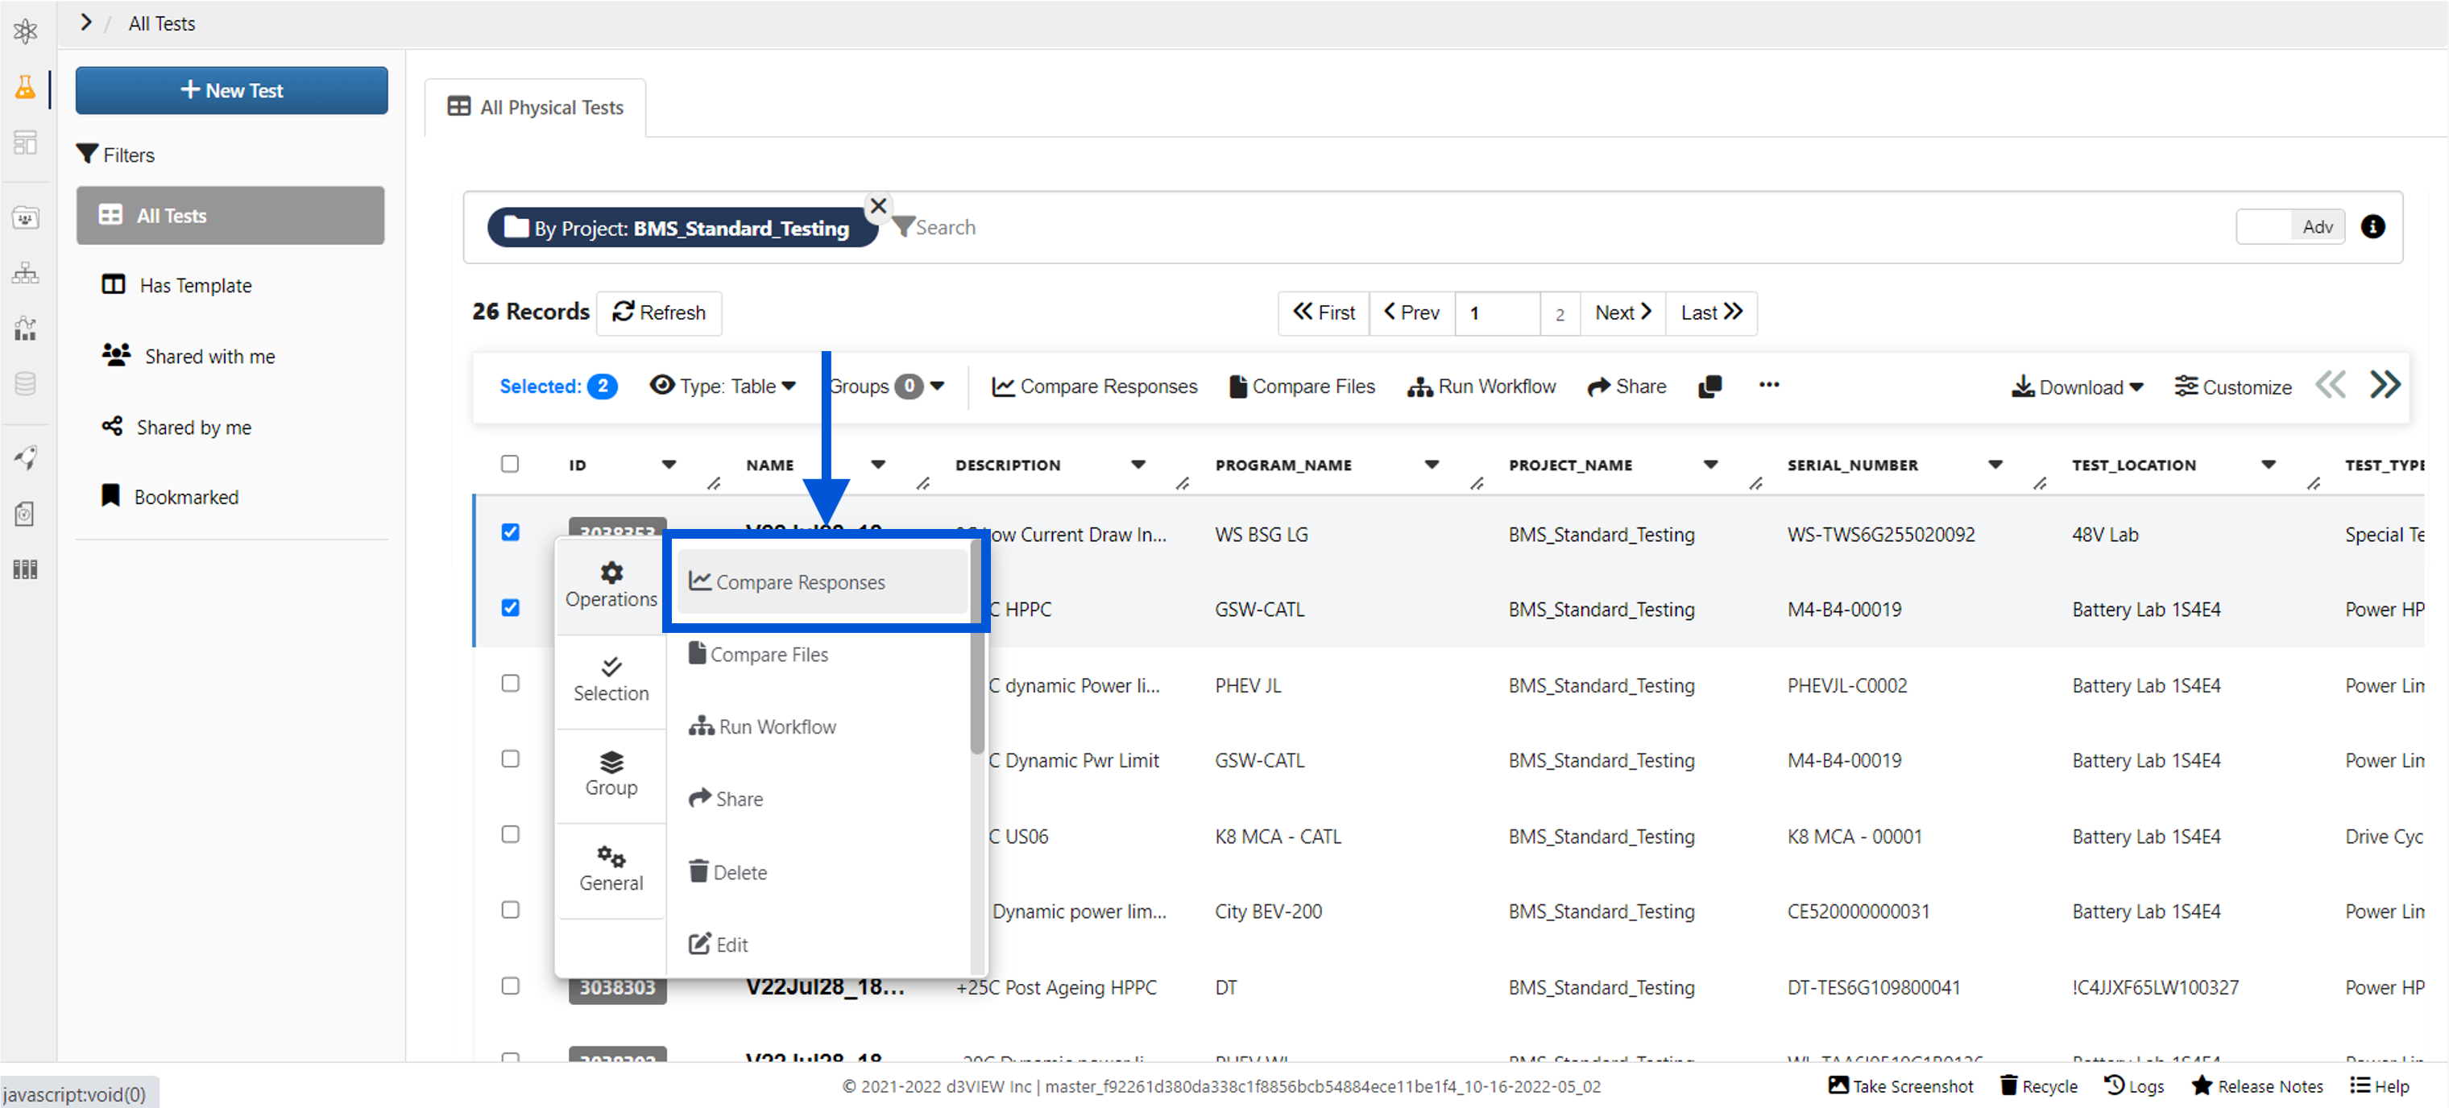Open the PROJECT_NAME column dropdown arrow
2449x1108 pixels.
[1710, 465]
